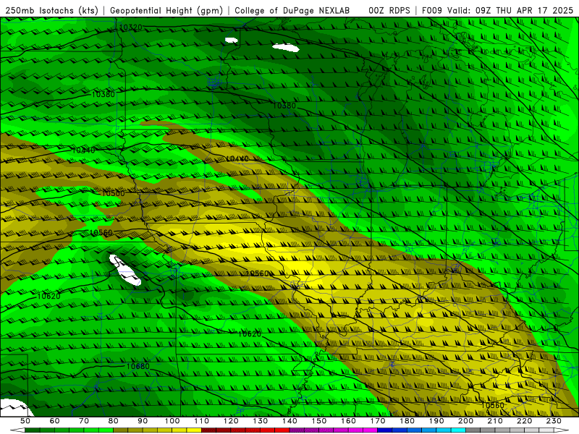The height and width of the screenshot is (434, 579).
Task: Click the 120 kt legend tick label
Action: tap(231, 421)
